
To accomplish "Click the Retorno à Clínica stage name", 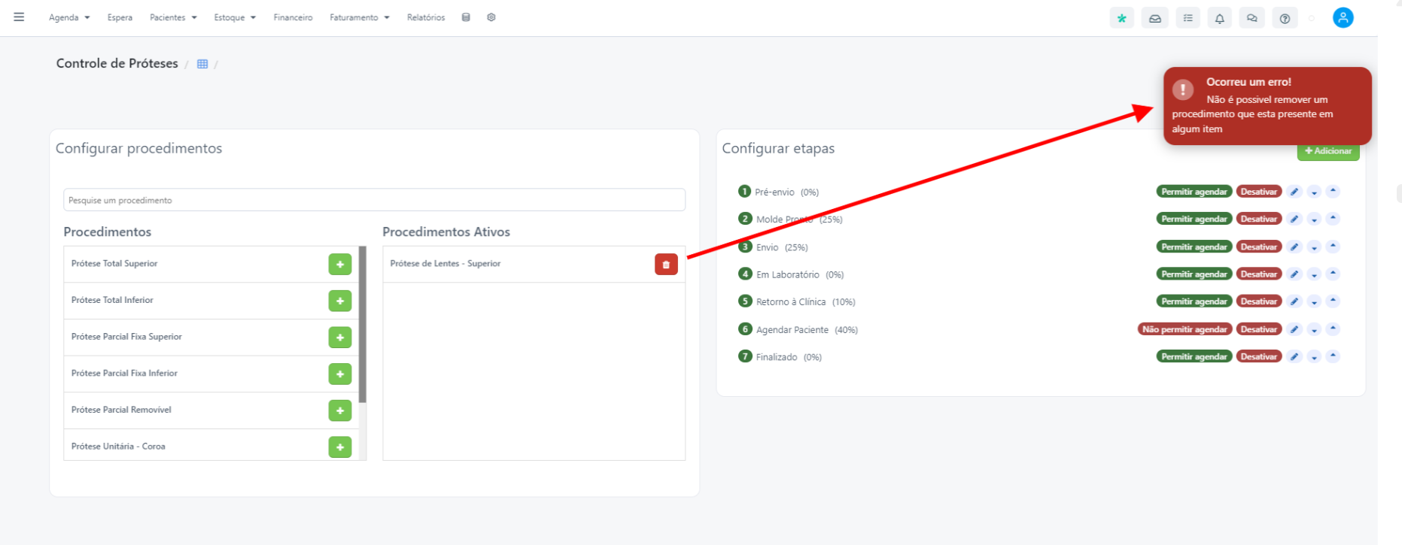I will [x=791, y=302].
